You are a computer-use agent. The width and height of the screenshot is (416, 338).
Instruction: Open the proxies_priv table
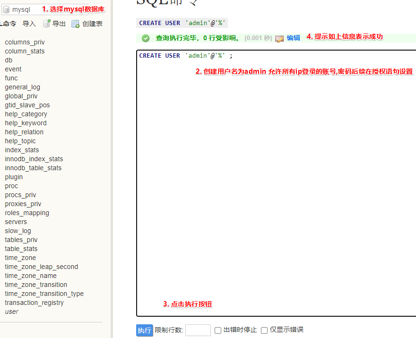click(23, 204)
